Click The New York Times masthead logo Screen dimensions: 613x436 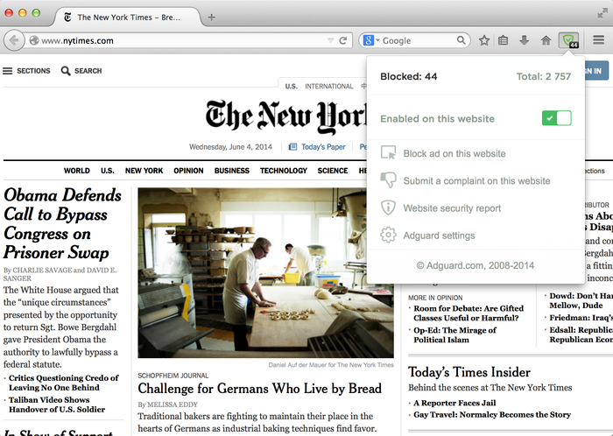(286, 116)
